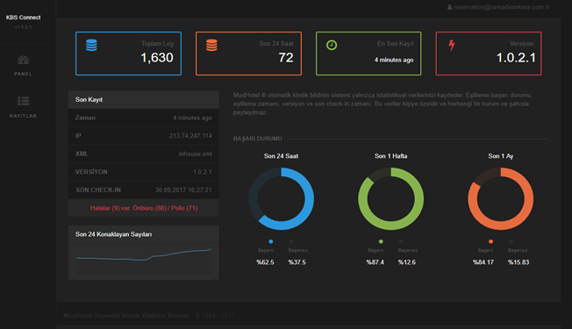
Task: Click the %62.5 success percentage
Action: [265, 262]
